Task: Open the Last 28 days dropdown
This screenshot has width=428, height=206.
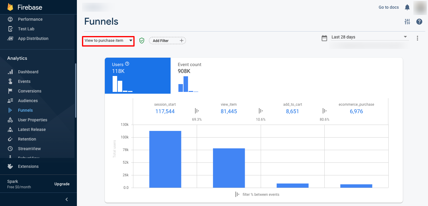Action: pos(369,37)
